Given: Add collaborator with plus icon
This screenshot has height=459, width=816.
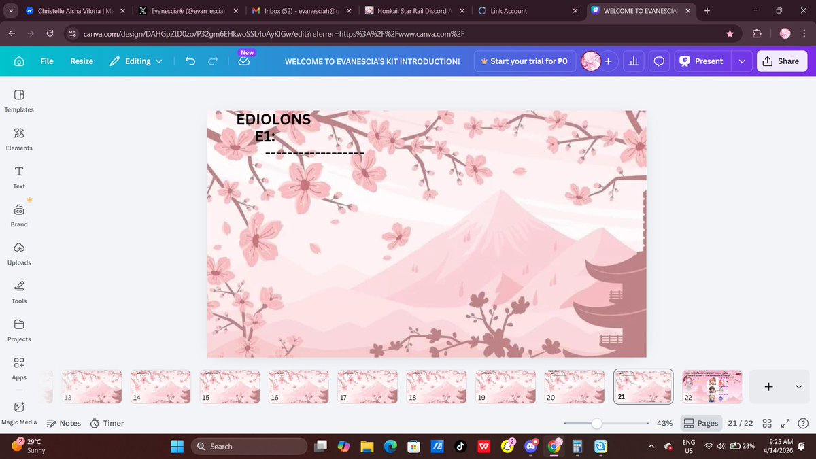Looking at the screenshot, I should pyautogui.click(x=608, y=61).
